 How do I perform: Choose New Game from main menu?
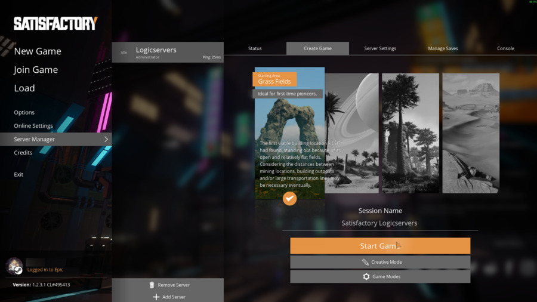tap(38, 51)
